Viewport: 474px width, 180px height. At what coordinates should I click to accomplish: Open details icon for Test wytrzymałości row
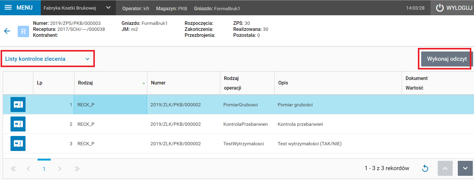pyautogui.click(x=18, y=143)
